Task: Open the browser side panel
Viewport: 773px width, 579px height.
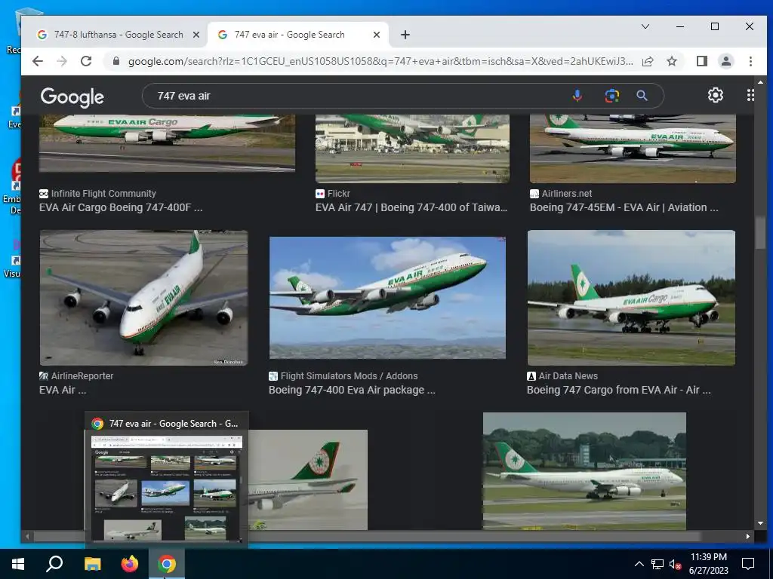Action: pos(701,61)
